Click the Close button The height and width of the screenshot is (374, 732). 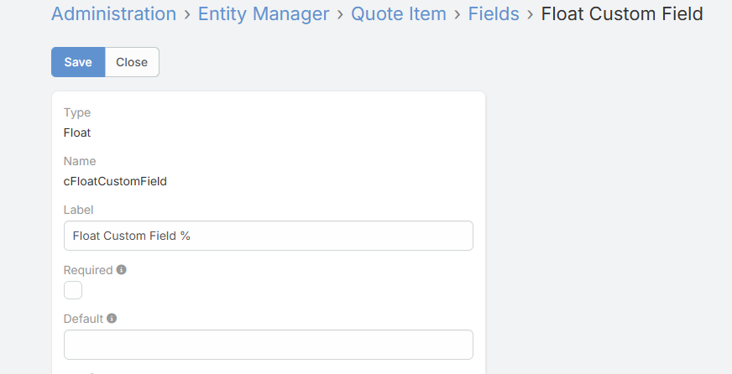(132, 62)
